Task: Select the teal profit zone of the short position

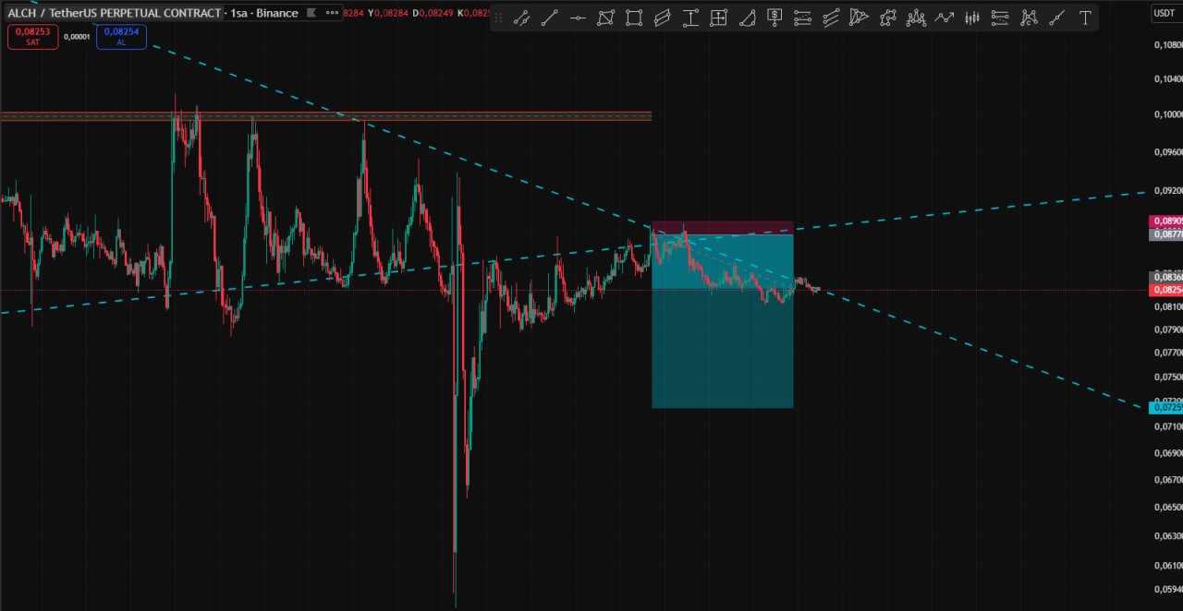Action: [x=722, y=321]
